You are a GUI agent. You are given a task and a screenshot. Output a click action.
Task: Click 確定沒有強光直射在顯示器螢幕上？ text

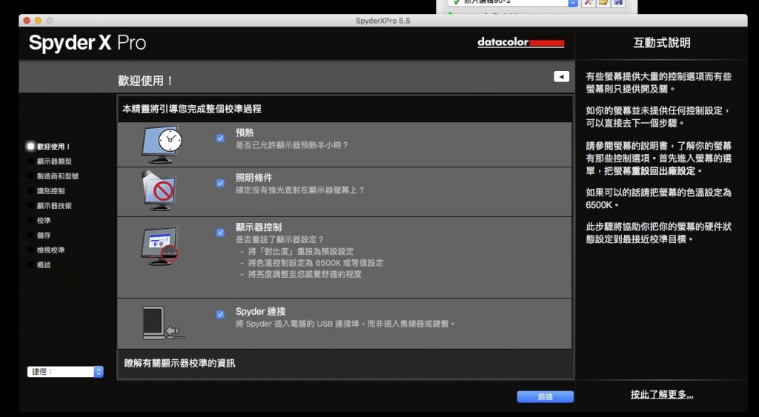pos(300,190)
